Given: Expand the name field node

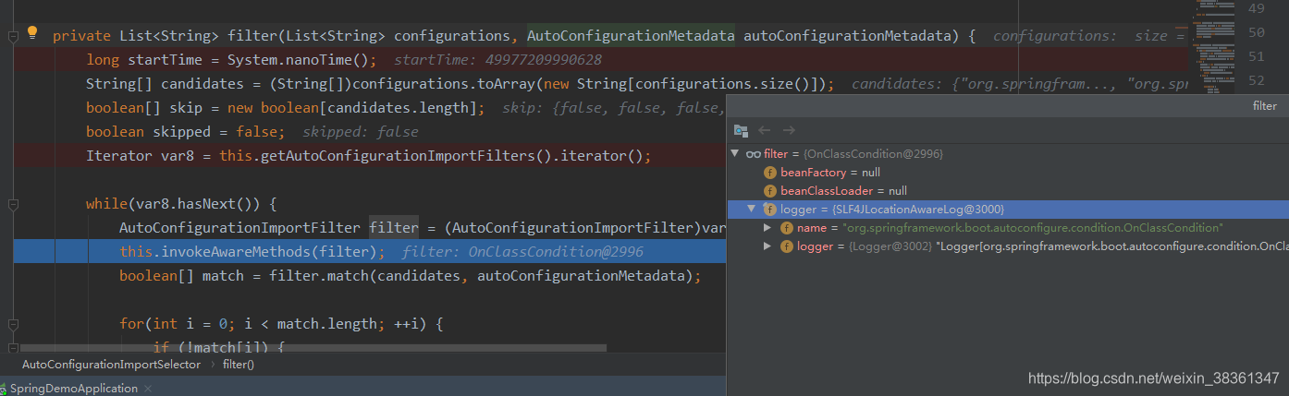Looking at the screenshot, I should point(767,228).
